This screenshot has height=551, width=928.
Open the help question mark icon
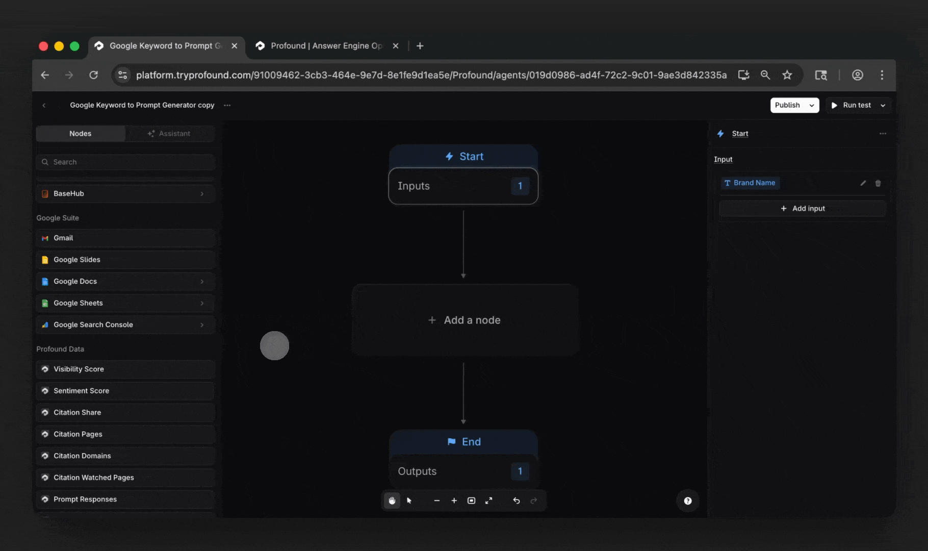point(687,501)
